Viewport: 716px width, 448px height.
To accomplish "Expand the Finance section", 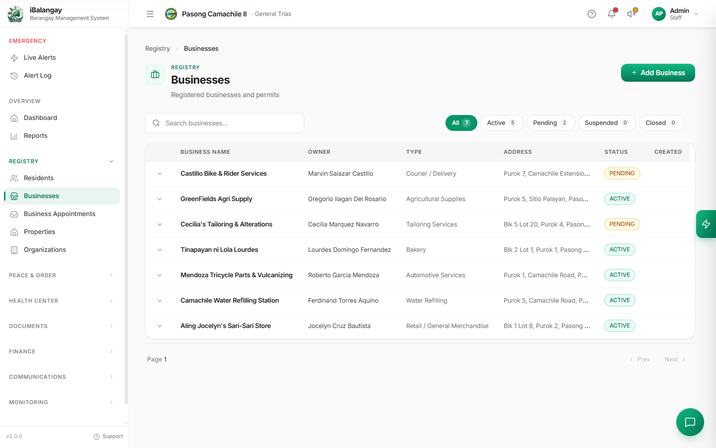I will [62, 351].
